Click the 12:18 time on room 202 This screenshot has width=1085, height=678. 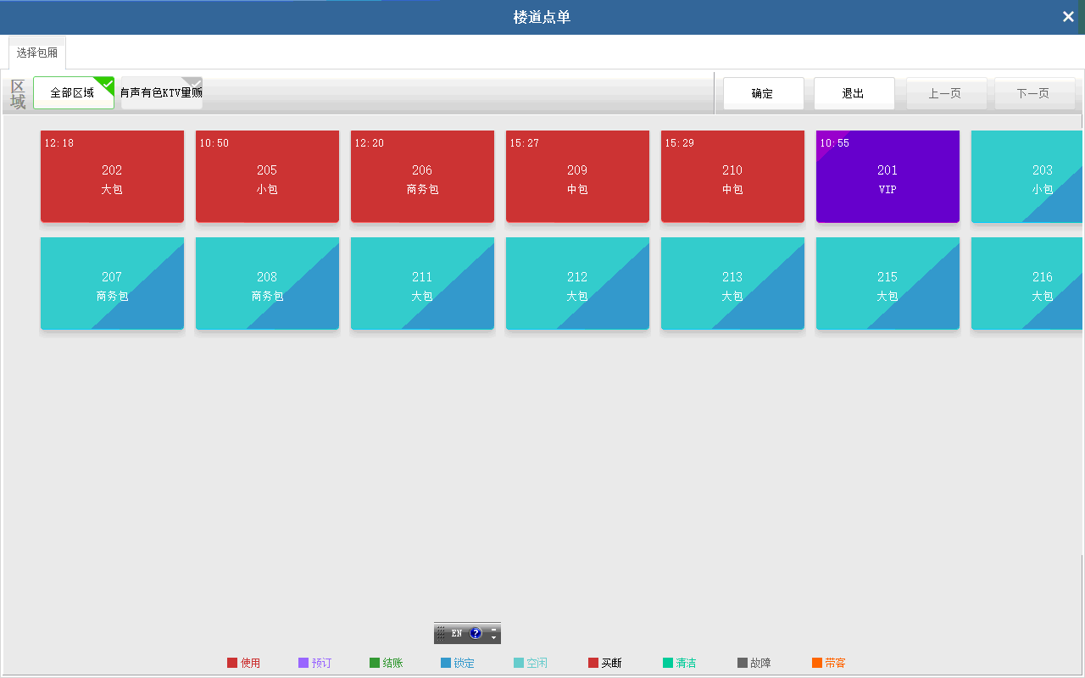coord(59,143)
